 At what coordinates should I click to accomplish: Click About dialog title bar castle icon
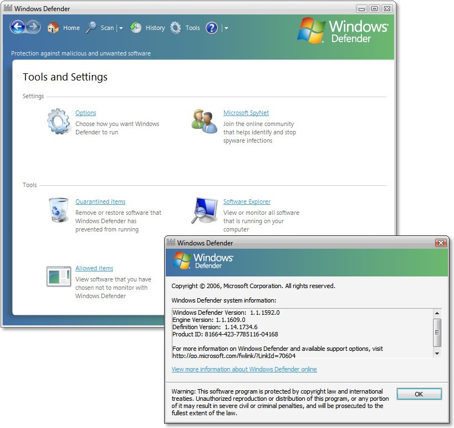click(x=171, y=242)
